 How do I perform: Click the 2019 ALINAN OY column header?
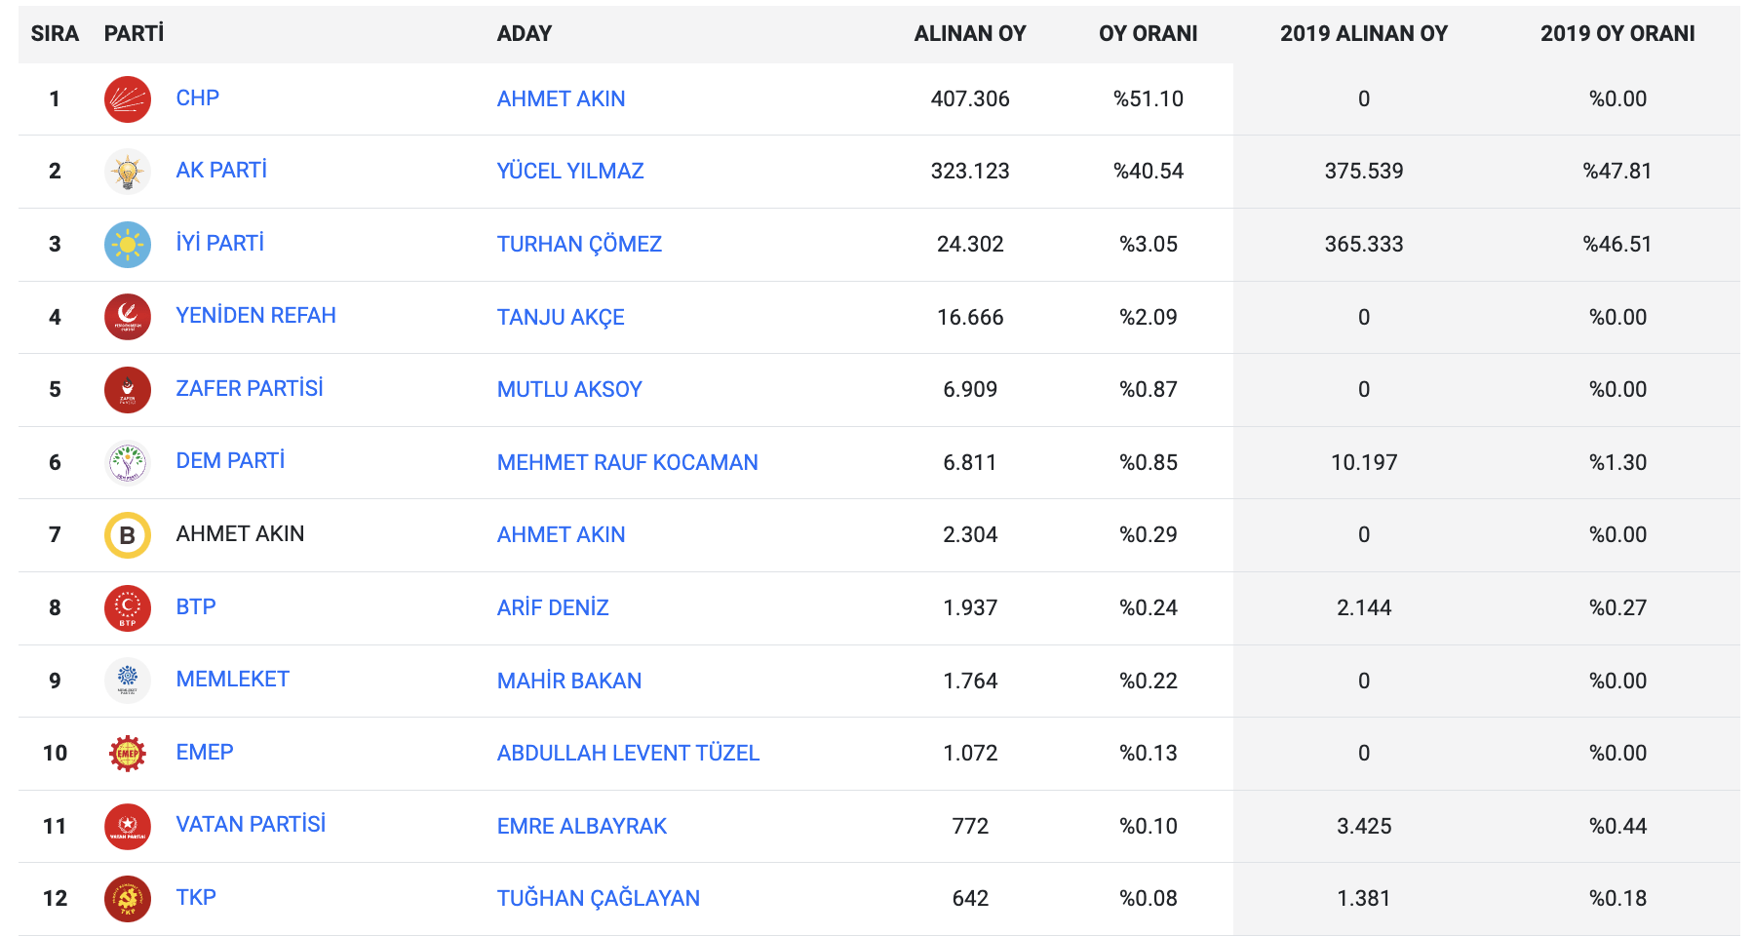pyautogui.click(x=1363, y=34)
